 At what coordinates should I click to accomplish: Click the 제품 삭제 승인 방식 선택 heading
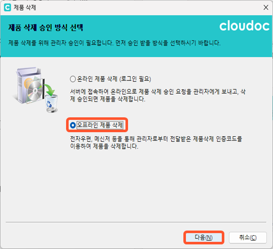click(46, 28)
